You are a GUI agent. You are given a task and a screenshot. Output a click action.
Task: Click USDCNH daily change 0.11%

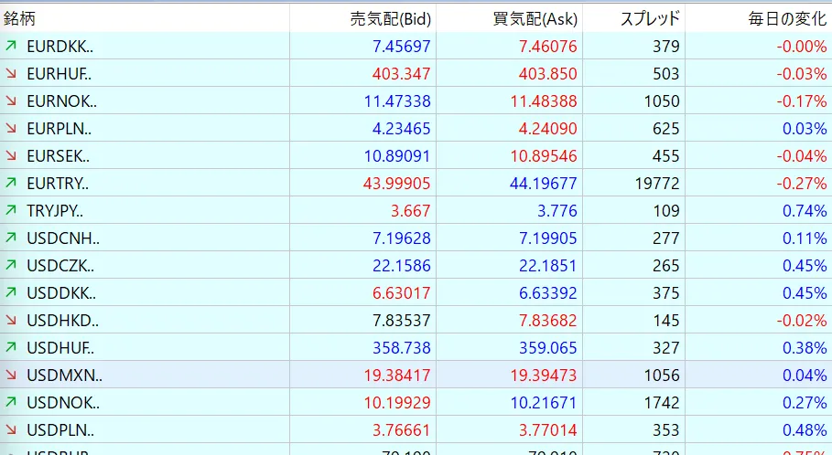[805, 238]
